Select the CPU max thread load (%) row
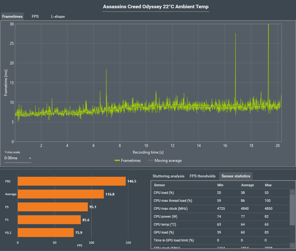 221,201
